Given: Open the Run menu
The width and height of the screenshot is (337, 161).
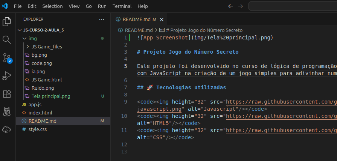Looking at the screenshot, I should pyautogui.click(x=102, y=6).
